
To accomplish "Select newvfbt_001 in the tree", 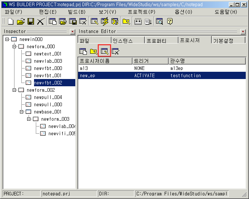I will (48, 75).
